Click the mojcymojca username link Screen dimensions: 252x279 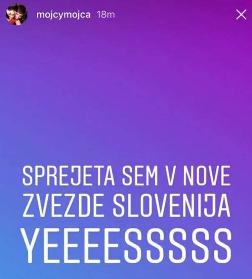[x=64, y=15]
